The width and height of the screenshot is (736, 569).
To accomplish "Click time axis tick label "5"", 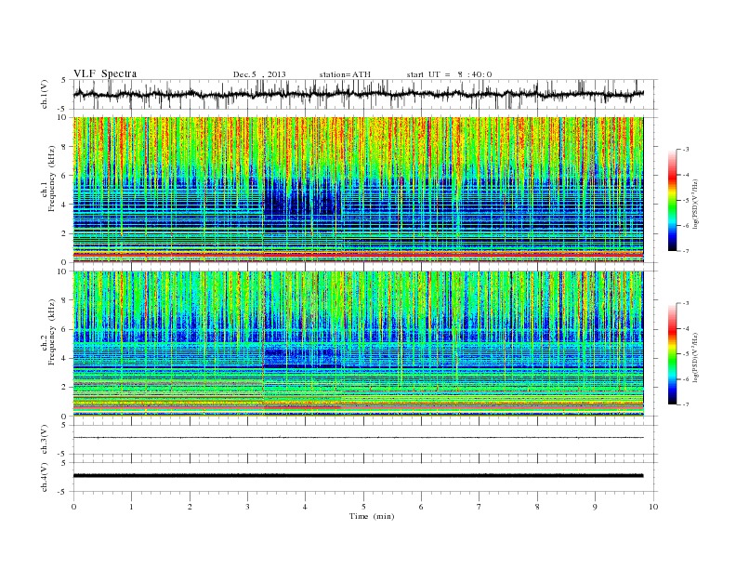I will click(363, 507).
